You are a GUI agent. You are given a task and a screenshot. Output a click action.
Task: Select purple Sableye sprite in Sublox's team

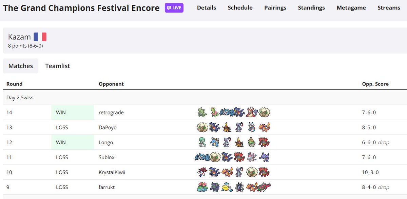(x=264, y=157)
